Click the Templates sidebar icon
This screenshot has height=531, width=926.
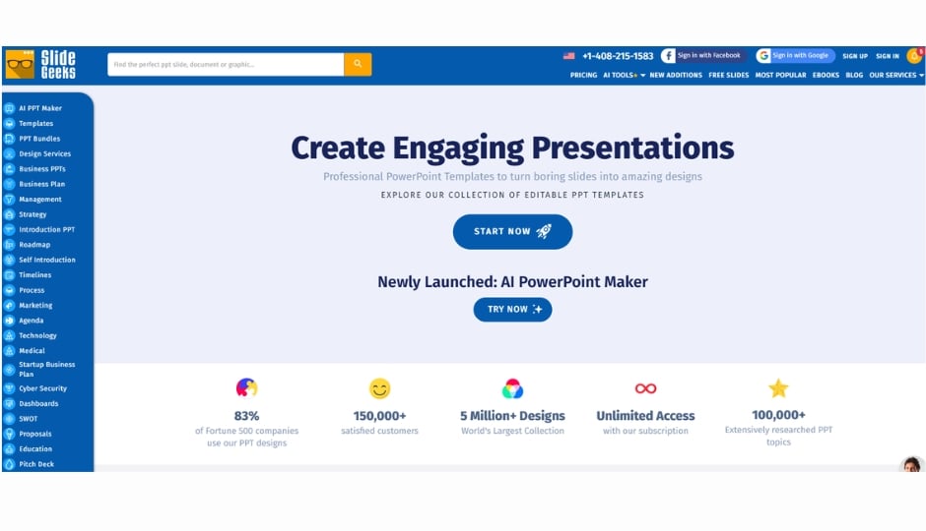10,124
